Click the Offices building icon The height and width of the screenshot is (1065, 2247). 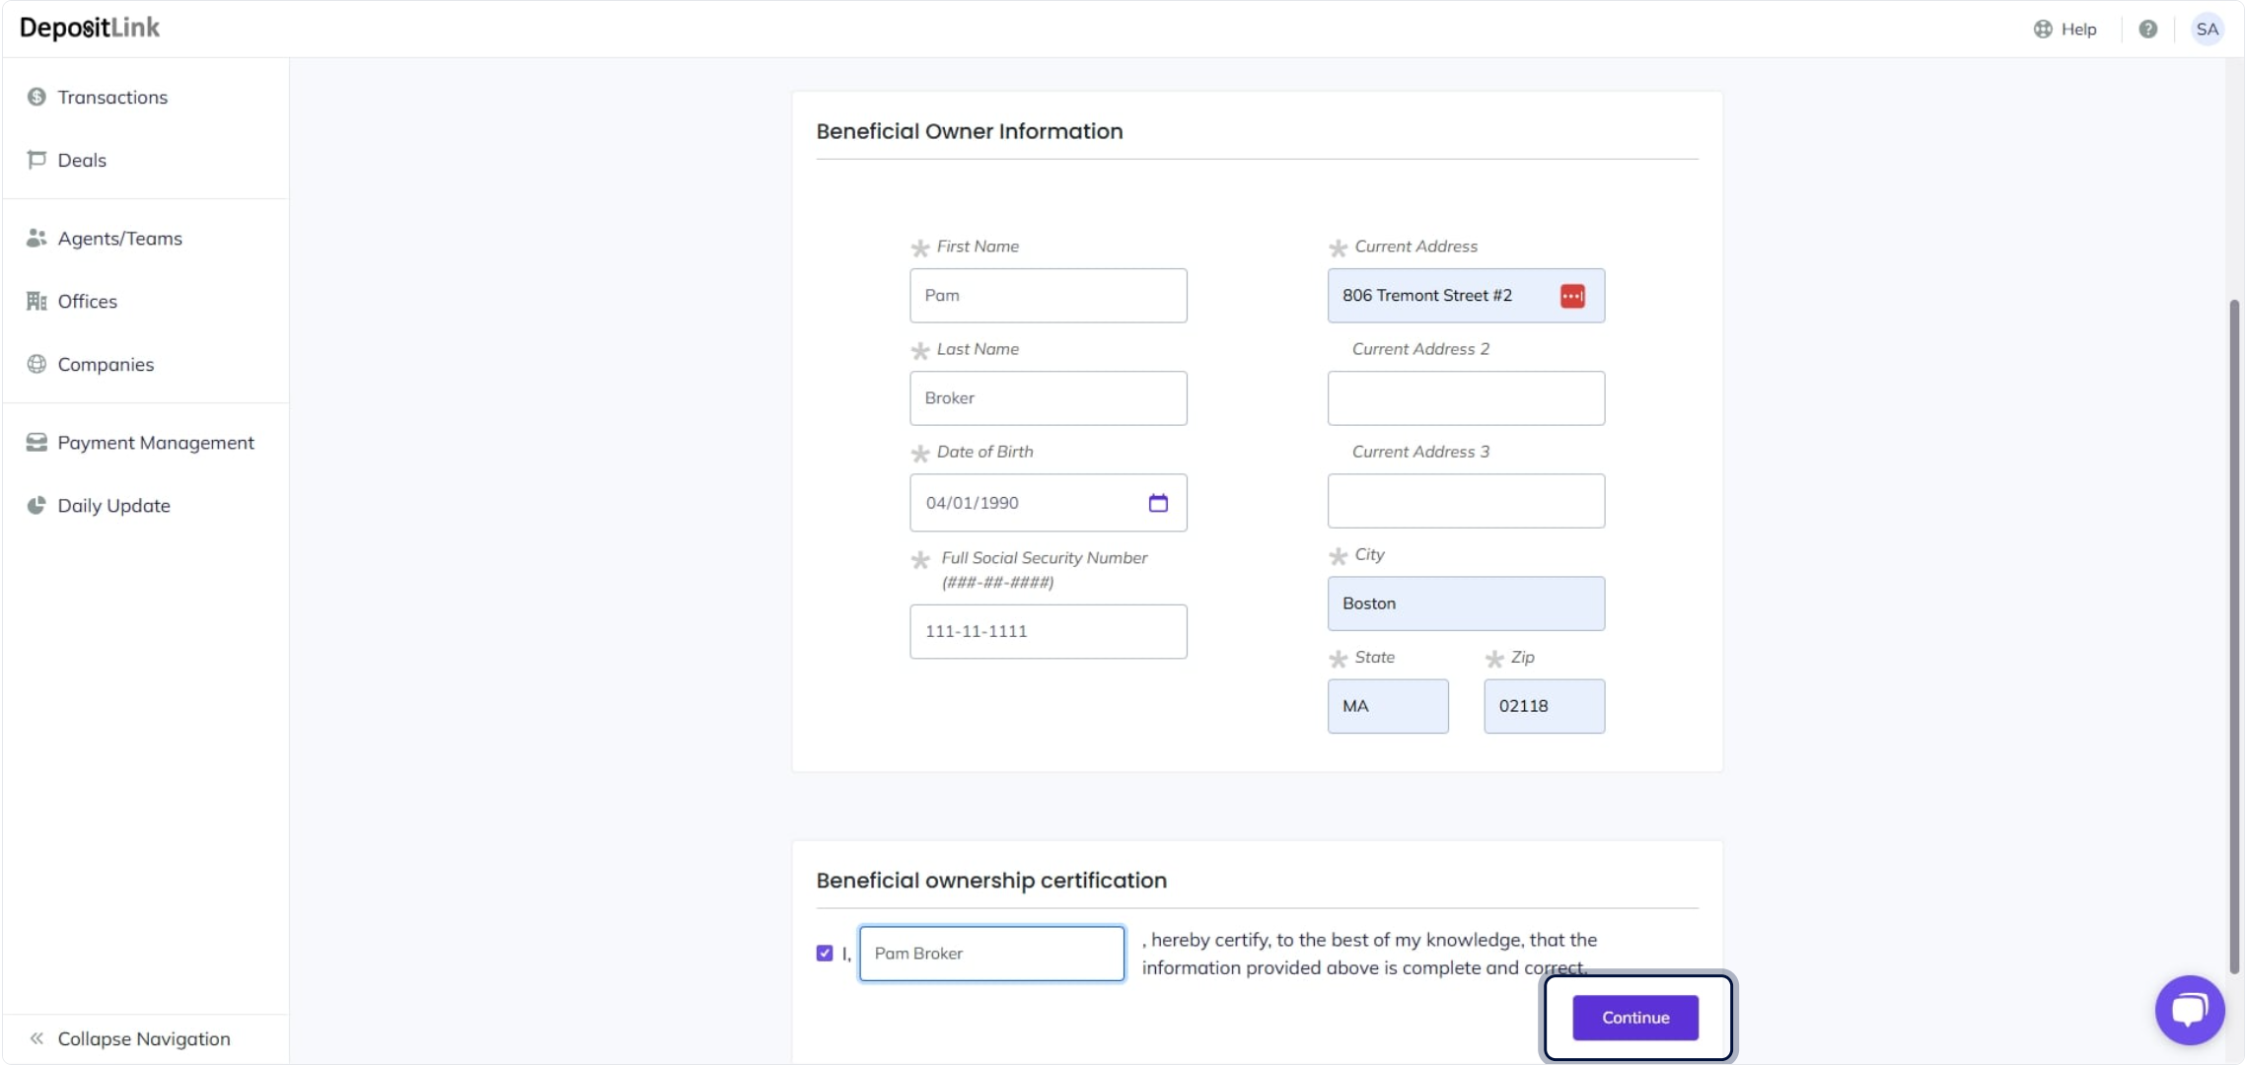[x=36, y=301]
